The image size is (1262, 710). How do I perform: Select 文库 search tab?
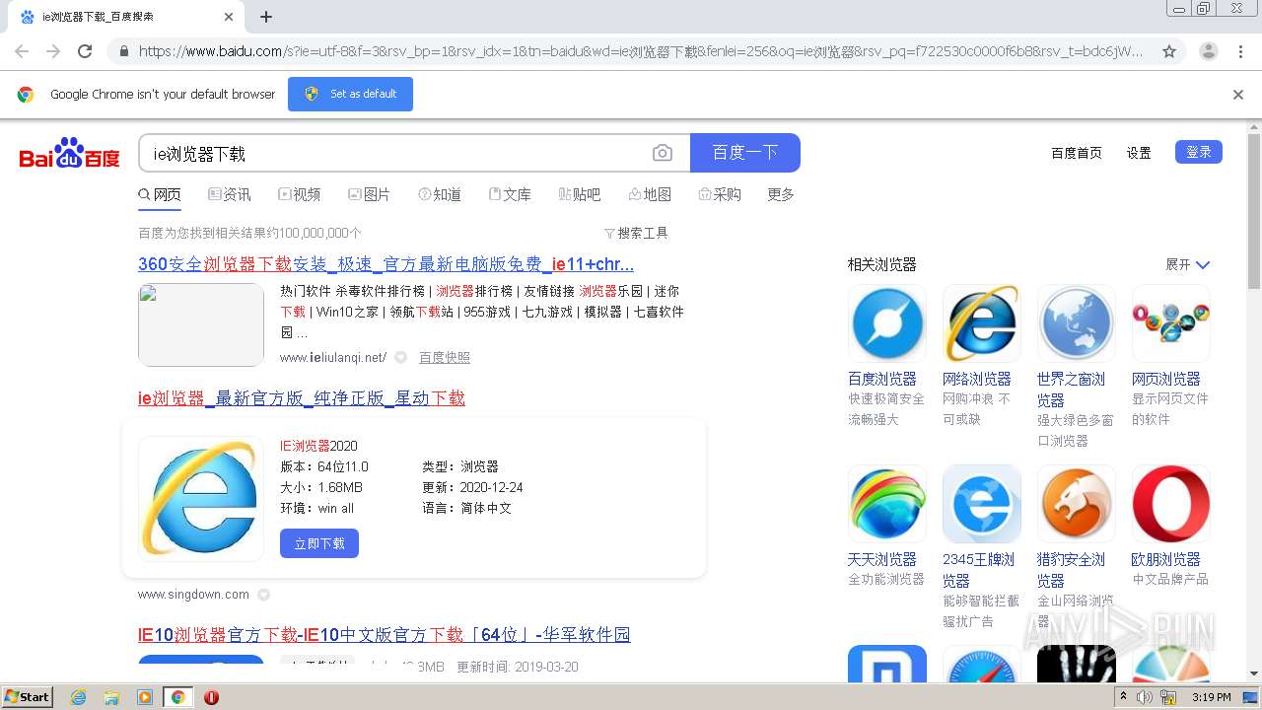510,195
